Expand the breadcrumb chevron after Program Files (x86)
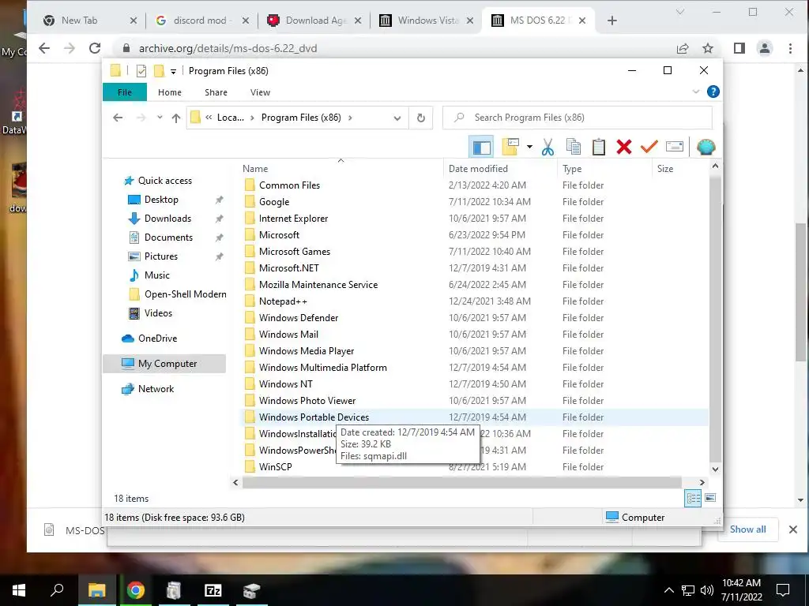 (x=350, y=118)
